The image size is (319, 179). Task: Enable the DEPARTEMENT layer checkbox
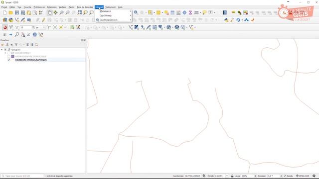tap(9, 53)
